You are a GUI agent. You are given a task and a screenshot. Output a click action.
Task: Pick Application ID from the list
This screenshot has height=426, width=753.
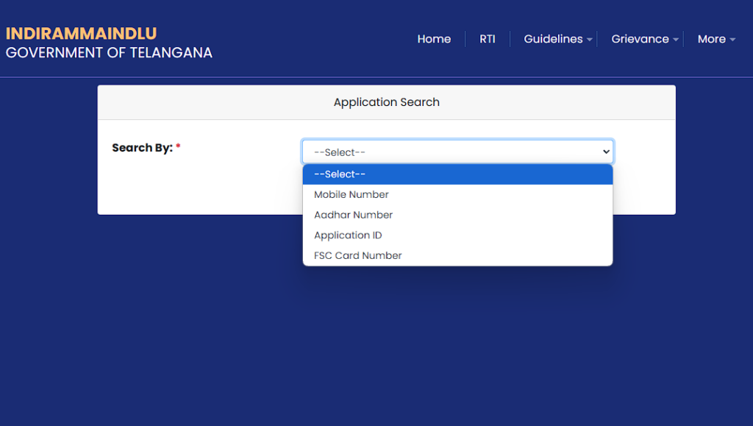coord(457,235)
